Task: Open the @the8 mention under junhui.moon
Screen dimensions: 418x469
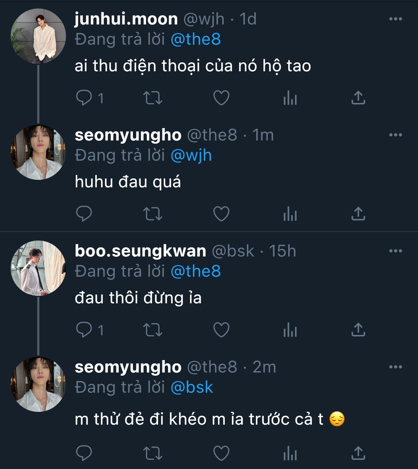Action: coord(196,39)
